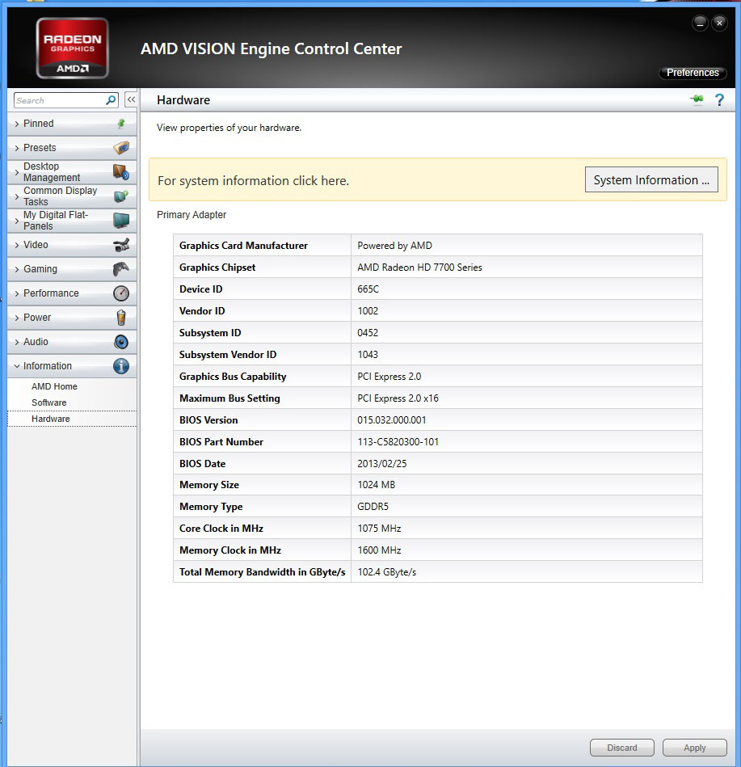Click bandwidth value '102.4 GByte/s'

[386, 572]
